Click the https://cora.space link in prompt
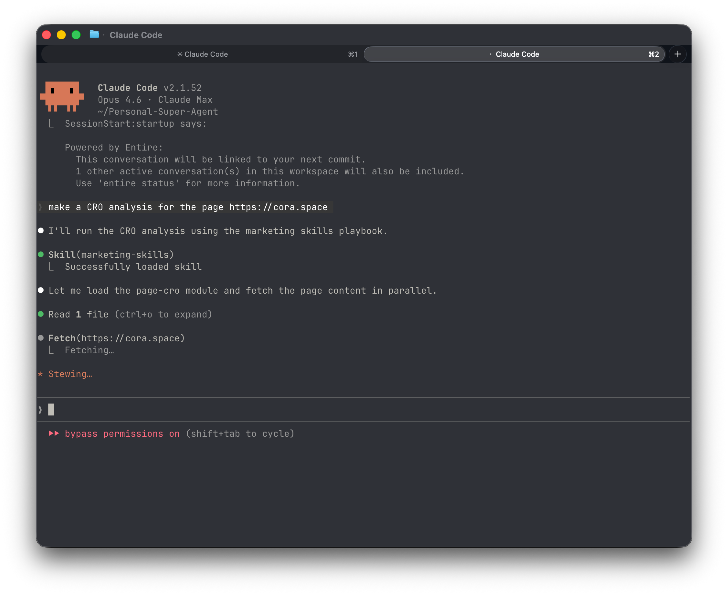 [278, 207]
